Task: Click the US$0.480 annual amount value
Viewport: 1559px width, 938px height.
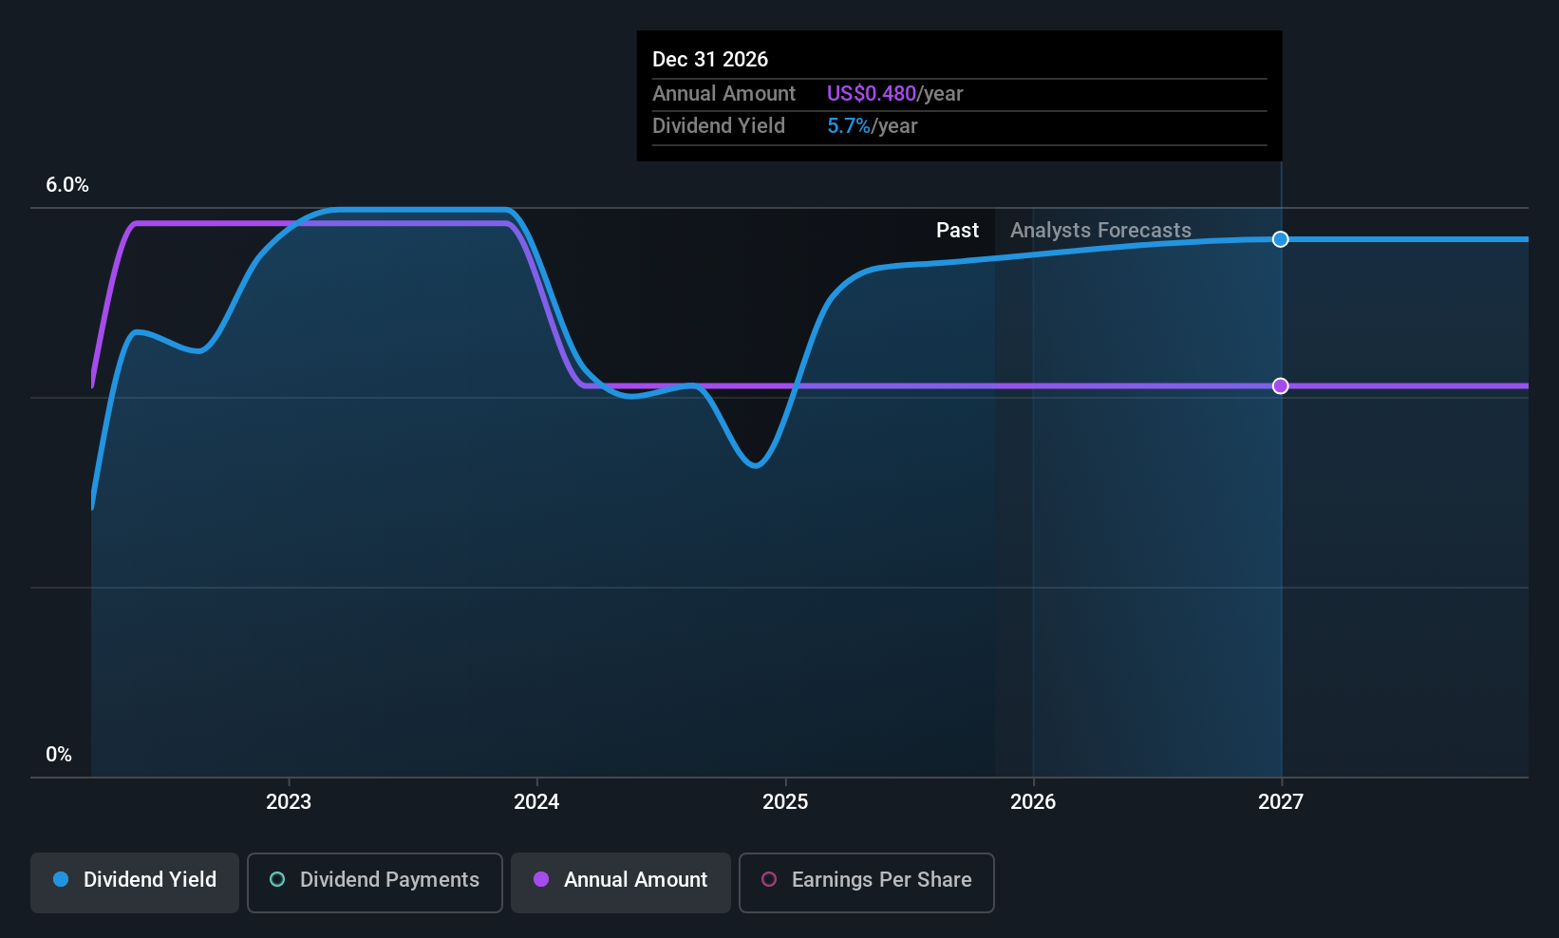Action: (872, 94)
